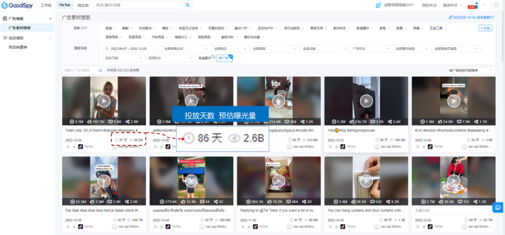The height and width of the screenshot is (235, 505).
Task: Open the Replying to @Tik Toker video thumbnail
Action: pyautogui.click(x=279, y=181)
